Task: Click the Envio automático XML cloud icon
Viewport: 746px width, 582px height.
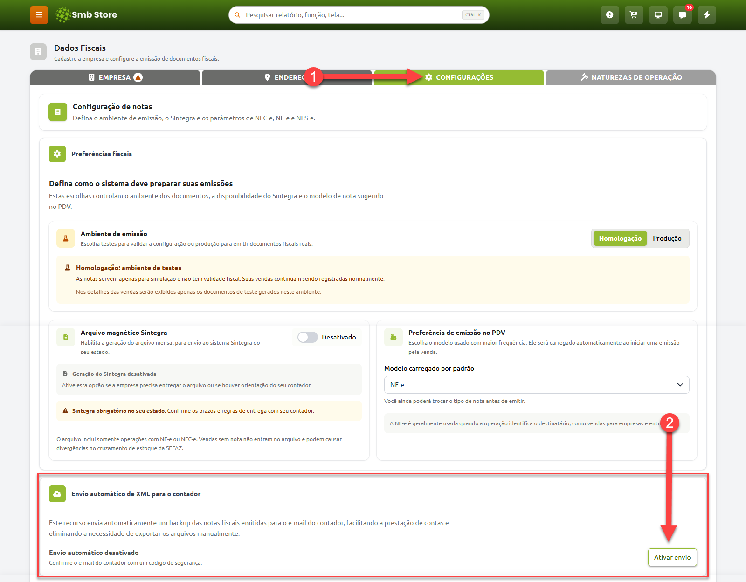Action: (x=57, y=494)
